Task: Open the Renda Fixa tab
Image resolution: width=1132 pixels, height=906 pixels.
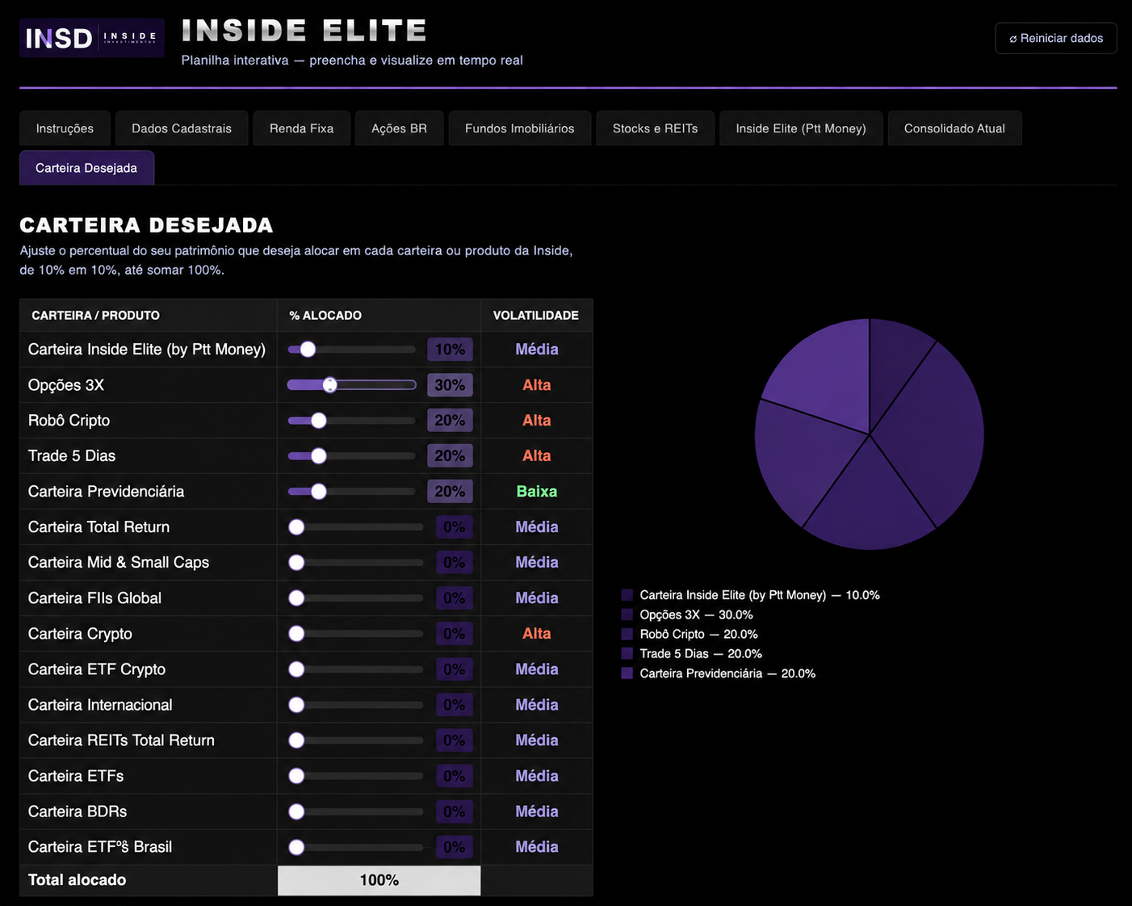Action: pos(301,128)
